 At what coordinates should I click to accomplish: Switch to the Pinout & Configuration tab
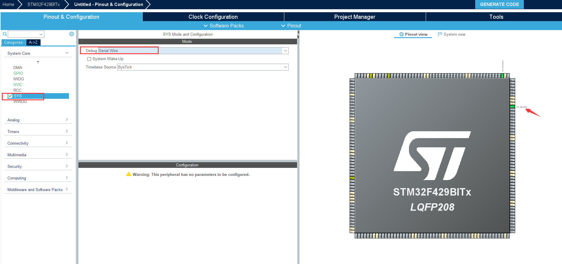click(71, 17)
